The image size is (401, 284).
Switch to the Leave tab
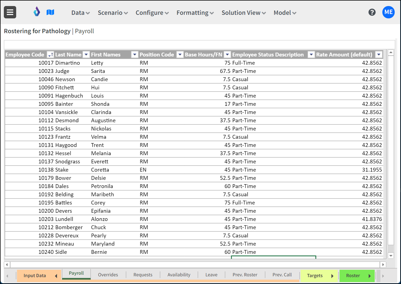coord(211,275)
